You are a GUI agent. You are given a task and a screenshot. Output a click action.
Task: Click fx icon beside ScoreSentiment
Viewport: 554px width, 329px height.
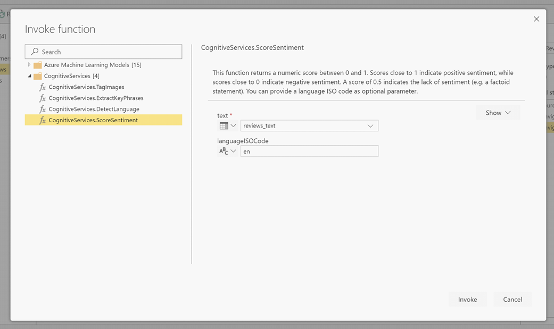pos(43,120)
